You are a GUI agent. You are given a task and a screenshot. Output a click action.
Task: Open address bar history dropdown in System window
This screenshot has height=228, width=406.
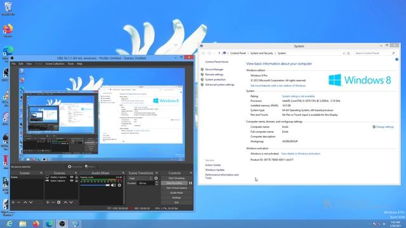tap(344, 53)
